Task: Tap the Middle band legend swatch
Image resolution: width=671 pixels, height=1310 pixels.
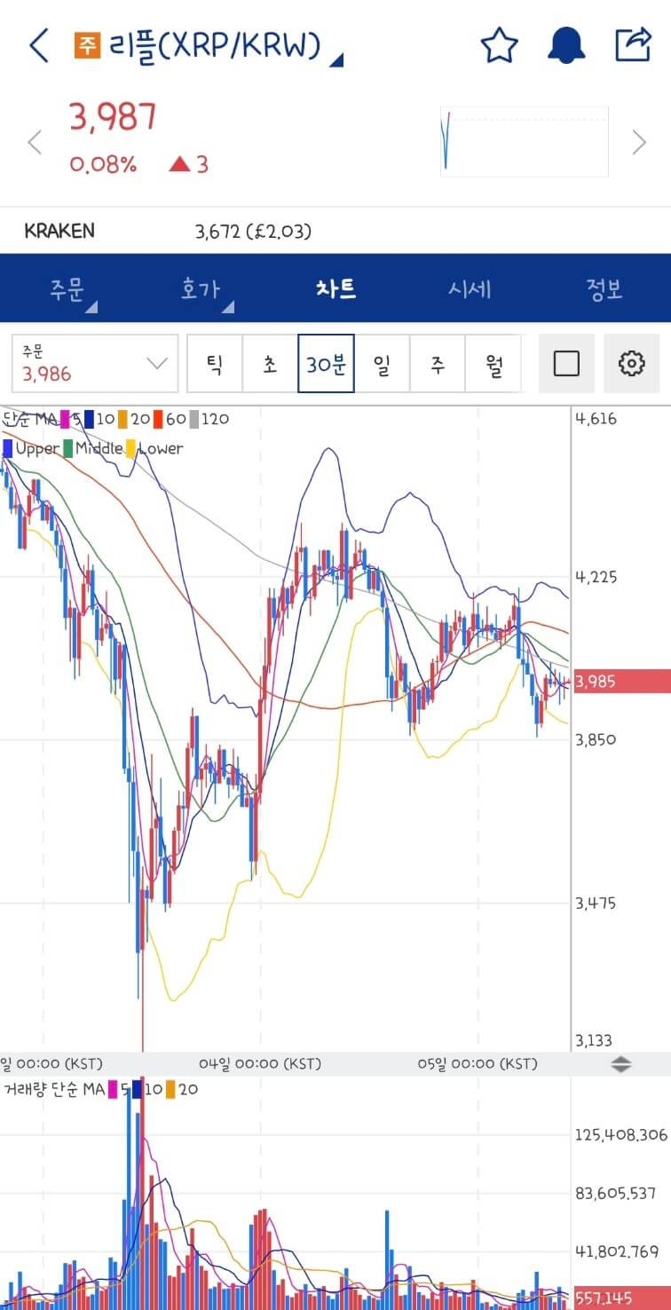Action: point(67,448)
